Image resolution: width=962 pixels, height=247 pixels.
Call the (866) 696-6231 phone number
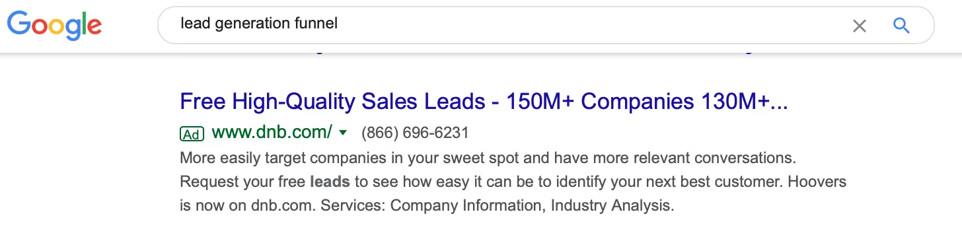tap(415, 133)
